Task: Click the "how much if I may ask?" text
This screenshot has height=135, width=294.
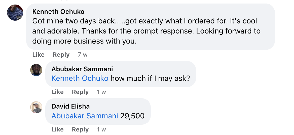Action: click(x=150, y=78)
